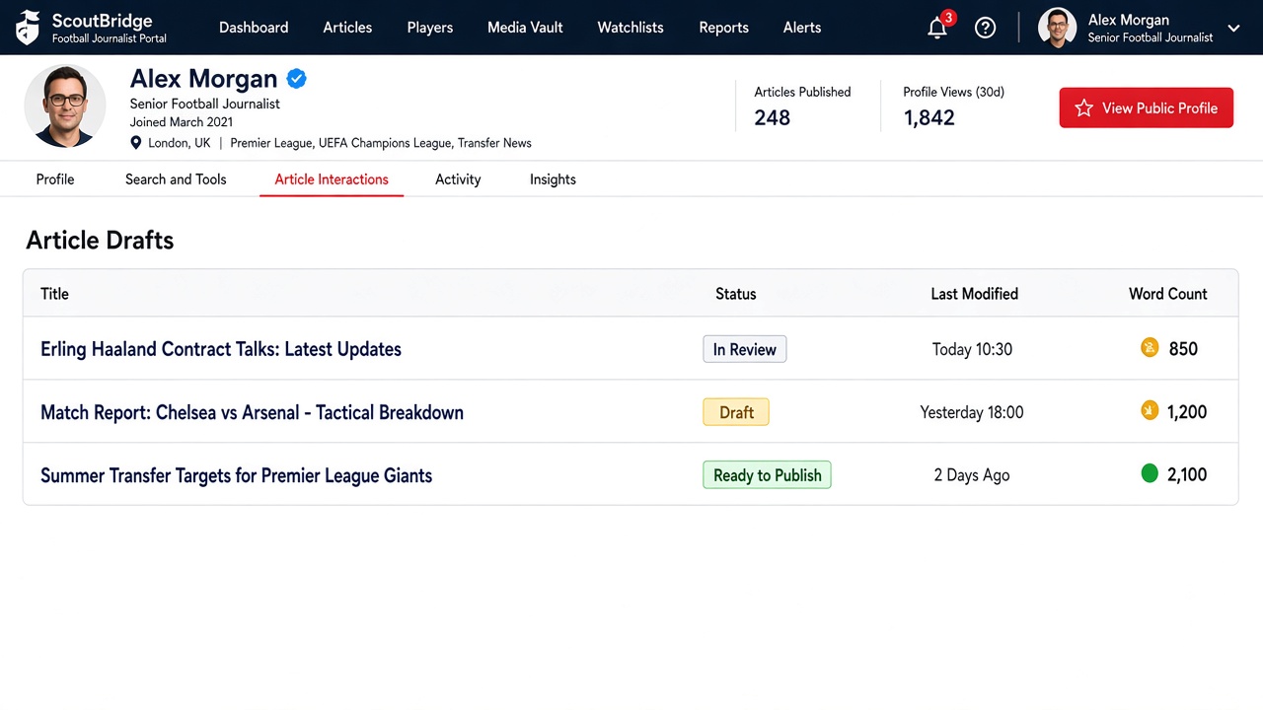Switch to the Profile tab
The width and height of the screenshot is (1263, 710).
(55, 179)
